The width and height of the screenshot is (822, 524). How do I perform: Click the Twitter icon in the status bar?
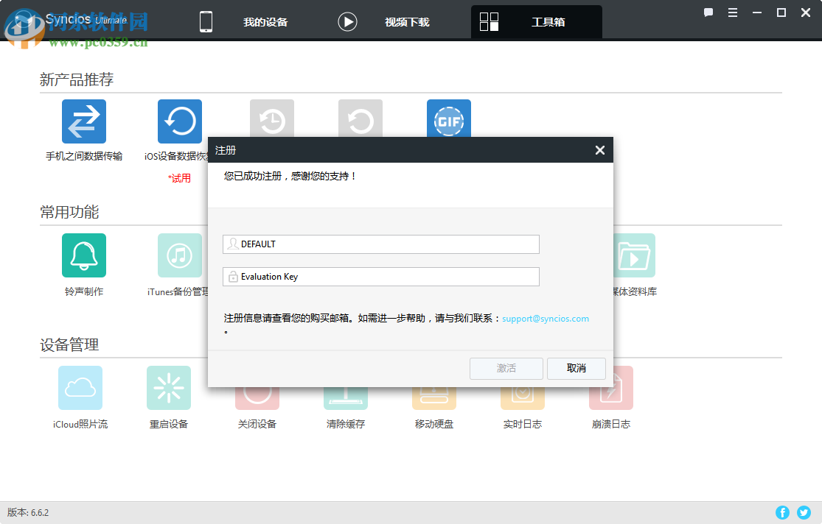[x=804, y=512]
